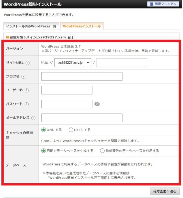The width and height of the screenshot is (183, 198).
Task: Click help icon next to ブログ名
Action: point(23,77)
